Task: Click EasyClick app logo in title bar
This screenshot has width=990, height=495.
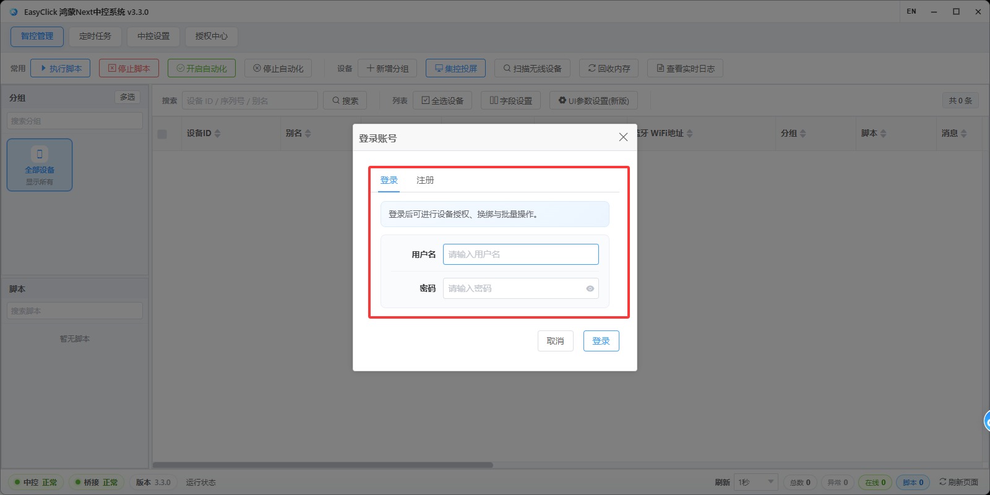Action: click(14, 12)
